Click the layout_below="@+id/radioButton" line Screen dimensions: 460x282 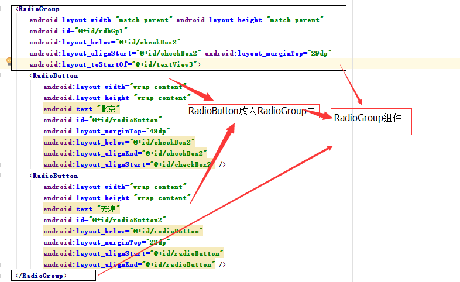123,231
